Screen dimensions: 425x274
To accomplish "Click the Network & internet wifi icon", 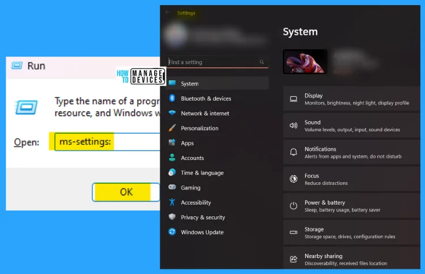I will pyautogui.click(x=172, y=113).
